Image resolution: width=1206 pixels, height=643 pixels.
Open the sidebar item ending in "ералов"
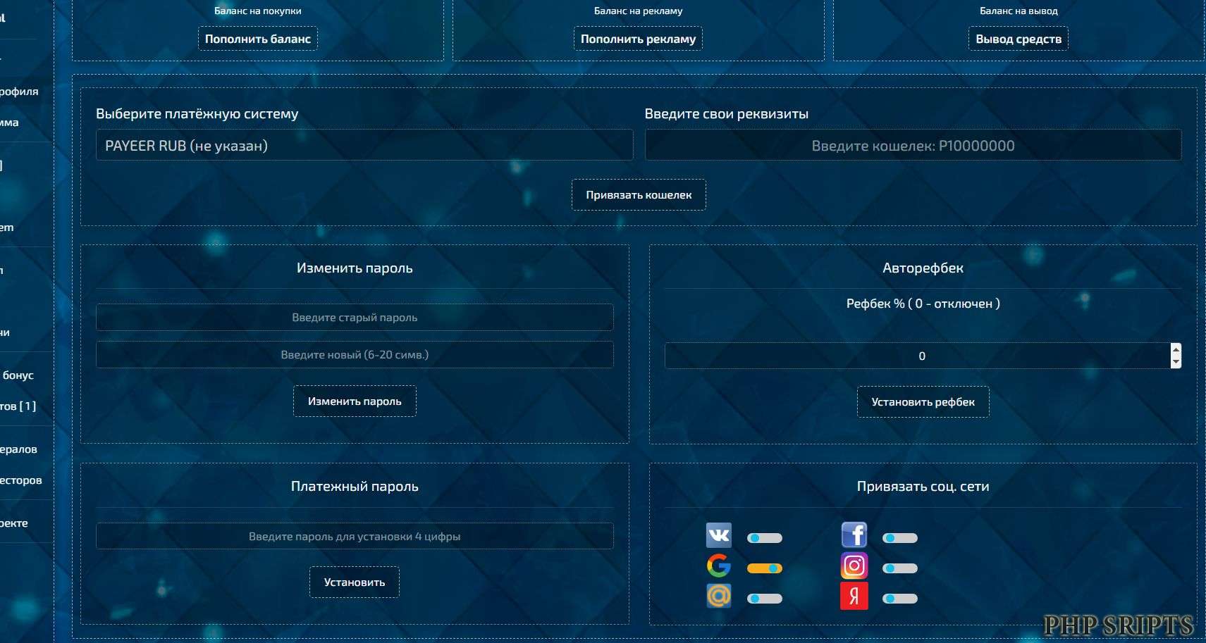(x=19, y=449)
